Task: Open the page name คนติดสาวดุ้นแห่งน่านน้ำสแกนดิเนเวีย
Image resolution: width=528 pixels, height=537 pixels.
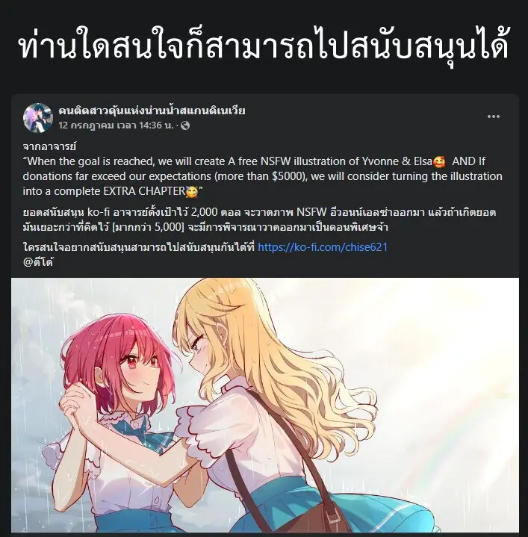Action: 152,111
